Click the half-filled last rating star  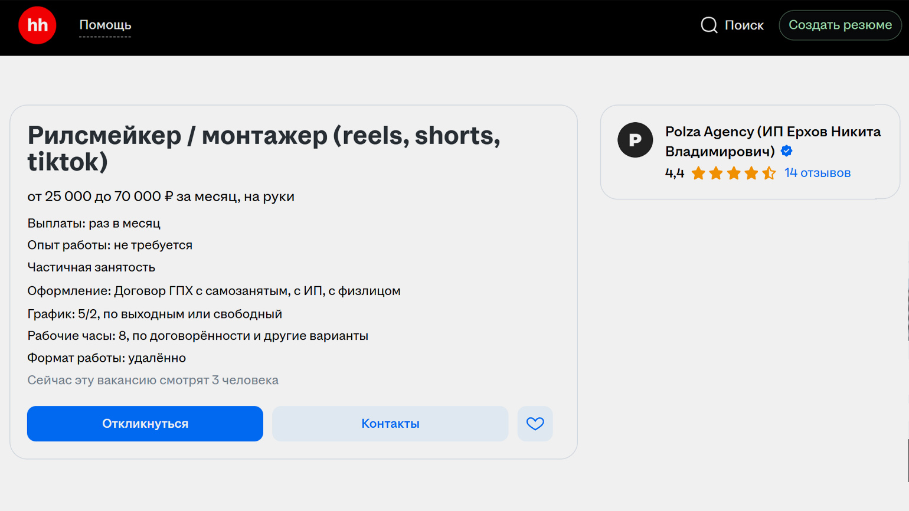[769, 173]
